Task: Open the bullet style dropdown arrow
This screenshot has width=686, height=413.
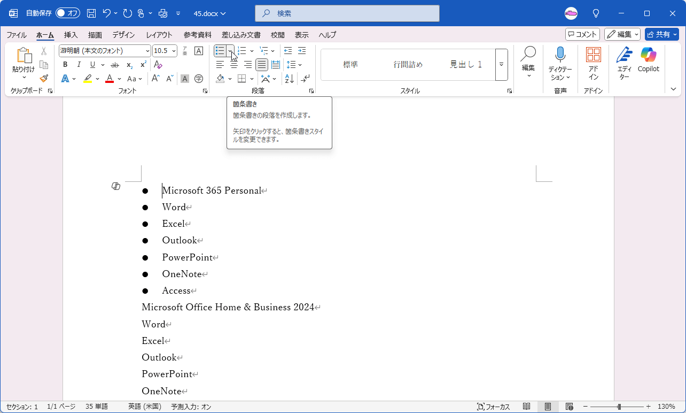Action: point(229,51)
